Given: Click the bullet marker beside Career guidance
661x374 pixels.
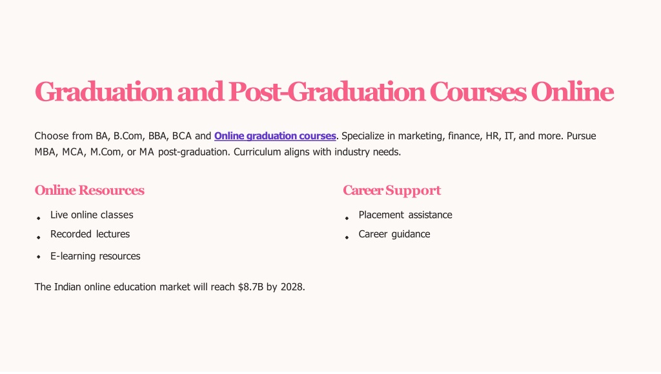Looking at the screenshot, I should [347, 237].
